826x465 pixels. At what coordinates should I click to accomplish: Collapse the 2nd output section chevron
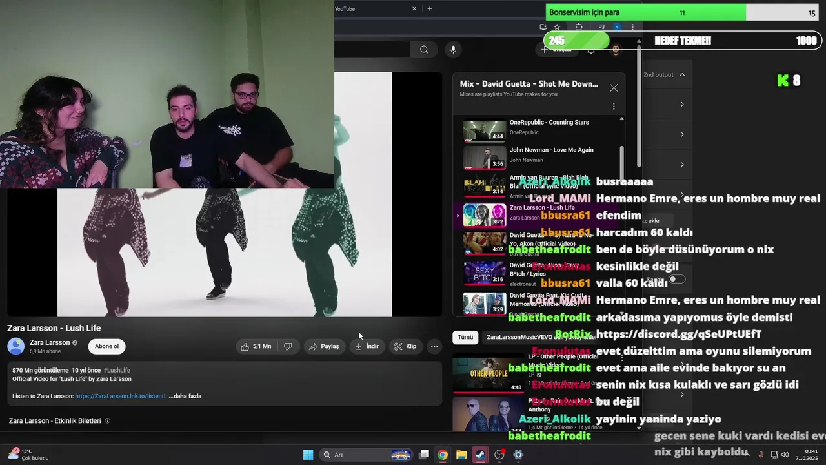coord(682,74)
